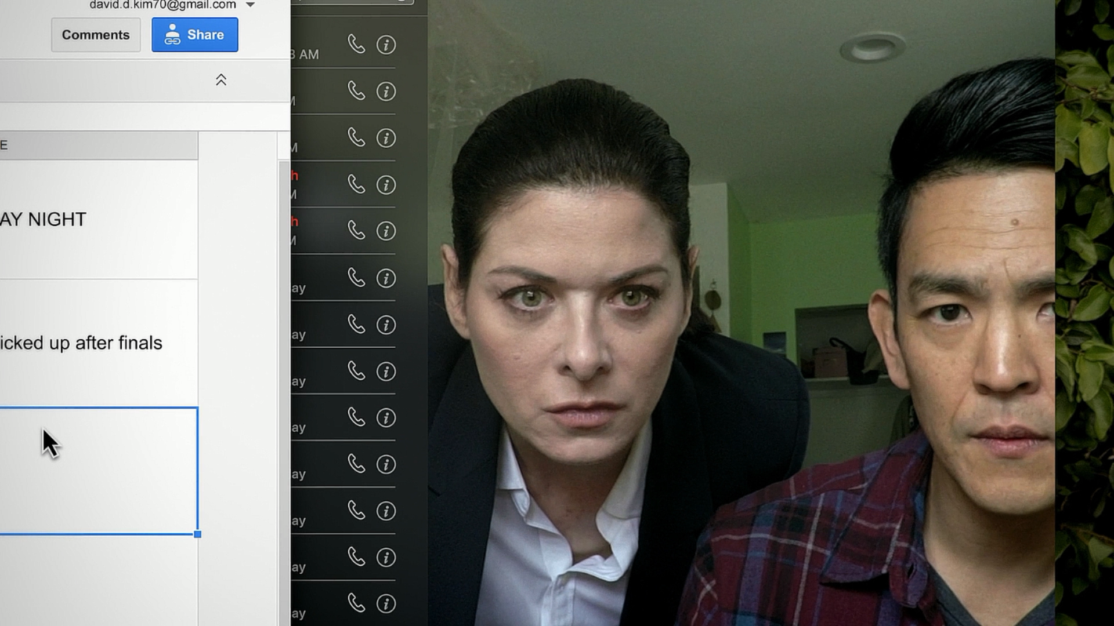
Task: Click the phone icon on the second red missed-call entry
Action: pos(356,231)
